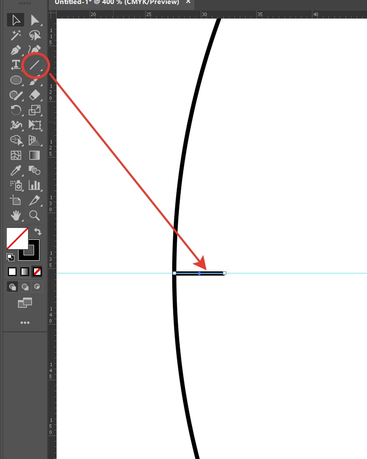Close the Untitled-1 document tab
The height and width of the screenshot is (459, 367).
188,2
